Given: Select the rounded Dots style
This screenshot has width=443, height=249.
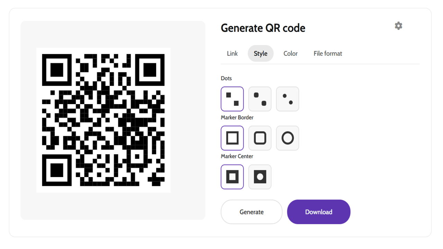Looking at the screenshot, I should pyautogui.click(x=260, y=99).
